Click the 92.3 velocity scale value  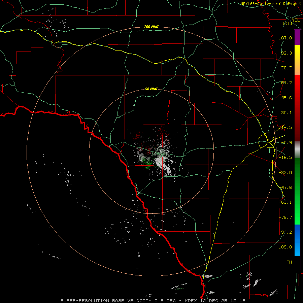[287, 53]
